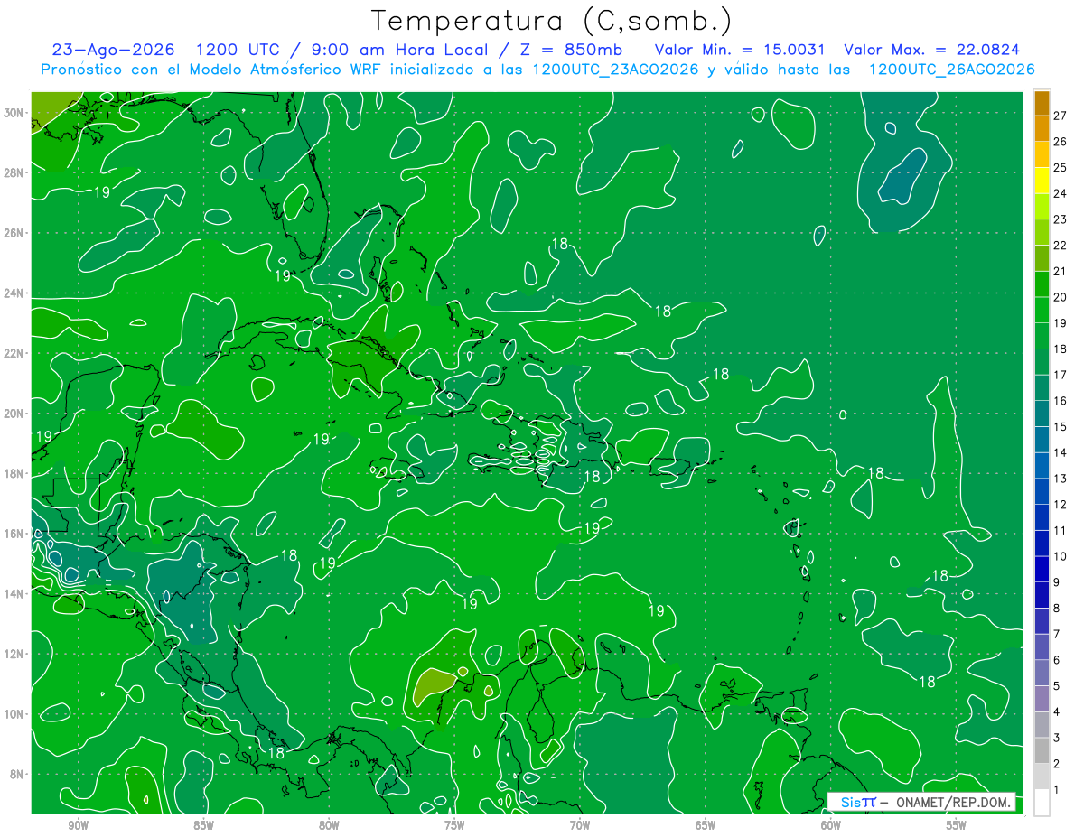Click the orange swatch above 27 on scale
Image resolution: width=1084 pixels, height=837 pixels.
[x=1042, y=103]
